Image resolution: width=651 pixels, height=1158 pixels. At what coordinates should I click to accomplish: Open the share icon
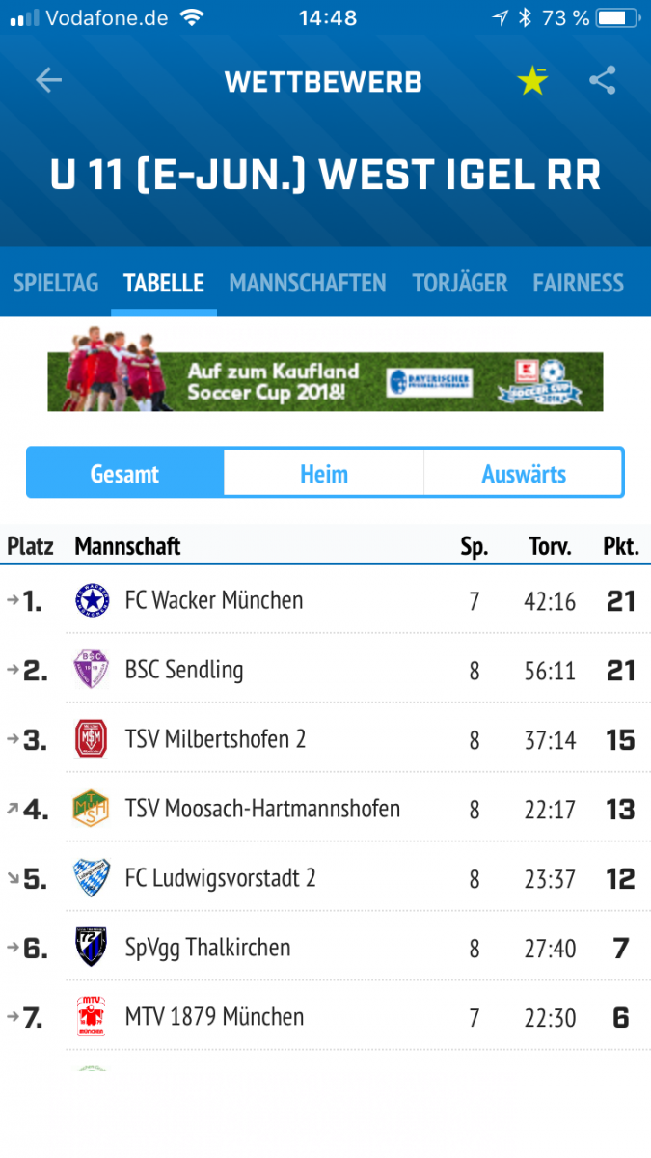603,81
